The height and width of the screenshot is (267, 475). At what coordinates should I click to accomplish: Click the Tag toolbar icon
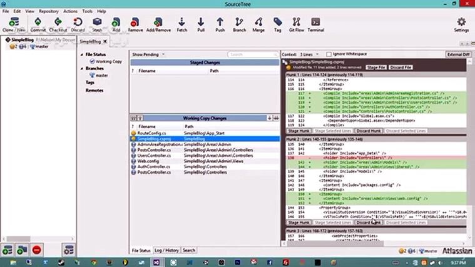point(277,24)
